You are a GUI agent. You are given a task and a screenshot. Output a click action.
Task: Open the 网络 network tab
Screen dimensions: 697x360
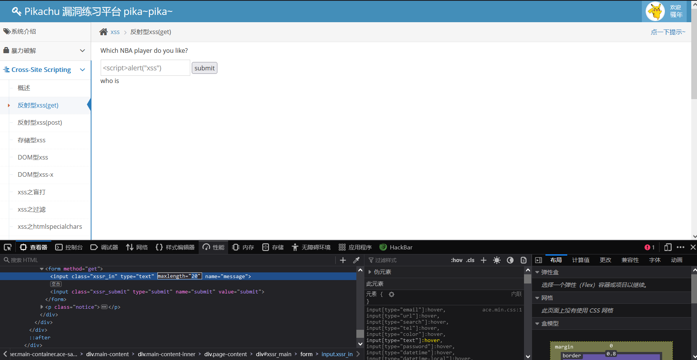point(137,247)
